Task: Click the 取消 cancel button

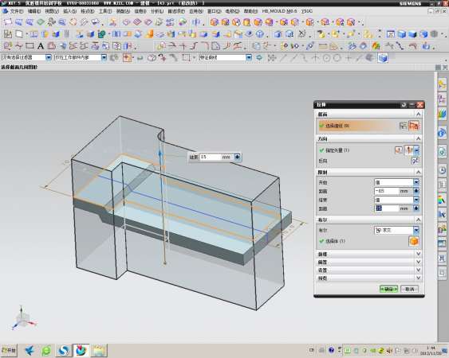Action: [x=409, y=289]
